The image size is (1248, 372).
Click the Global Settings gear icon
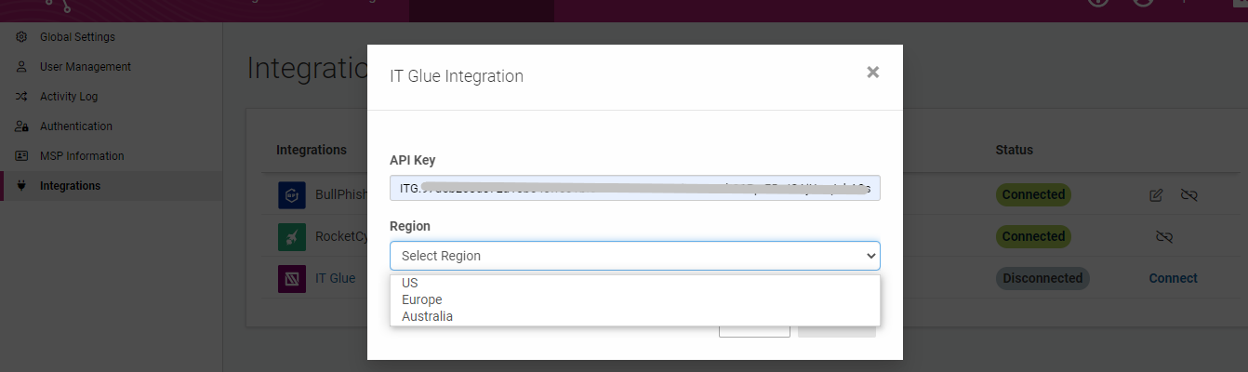coord(21,37)
